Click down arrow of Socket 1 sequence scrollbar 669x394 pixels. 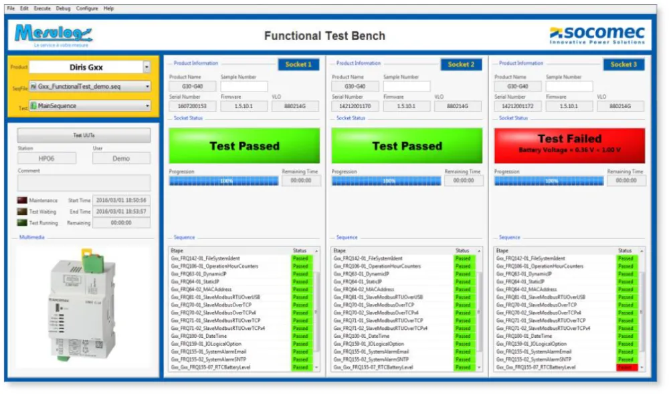316,367
